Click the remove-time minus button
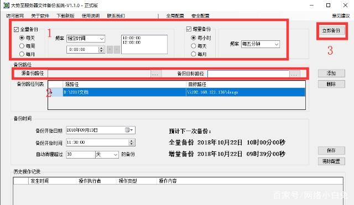The height and width of the screenshot is (205, 354). 117,49
